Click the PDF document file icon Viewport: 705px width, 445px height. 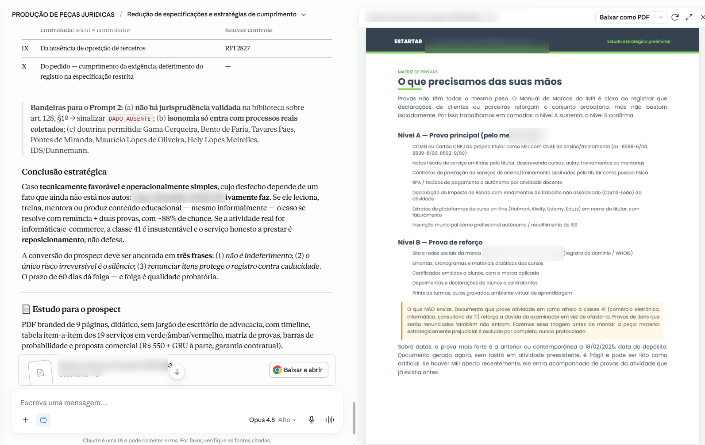(40, 373)
